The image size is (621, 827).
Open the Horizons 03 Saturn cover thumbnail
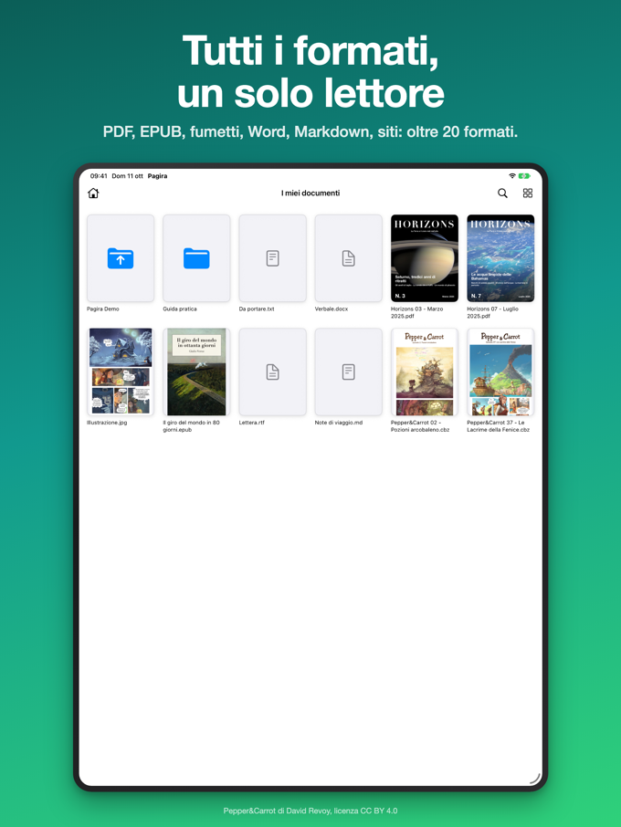coord(425,258)
